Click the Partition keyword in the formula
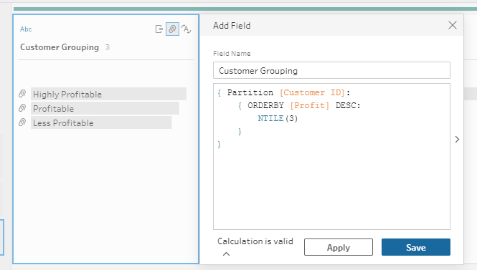Viewport: 477px width, 270px height. pos(250,92)
